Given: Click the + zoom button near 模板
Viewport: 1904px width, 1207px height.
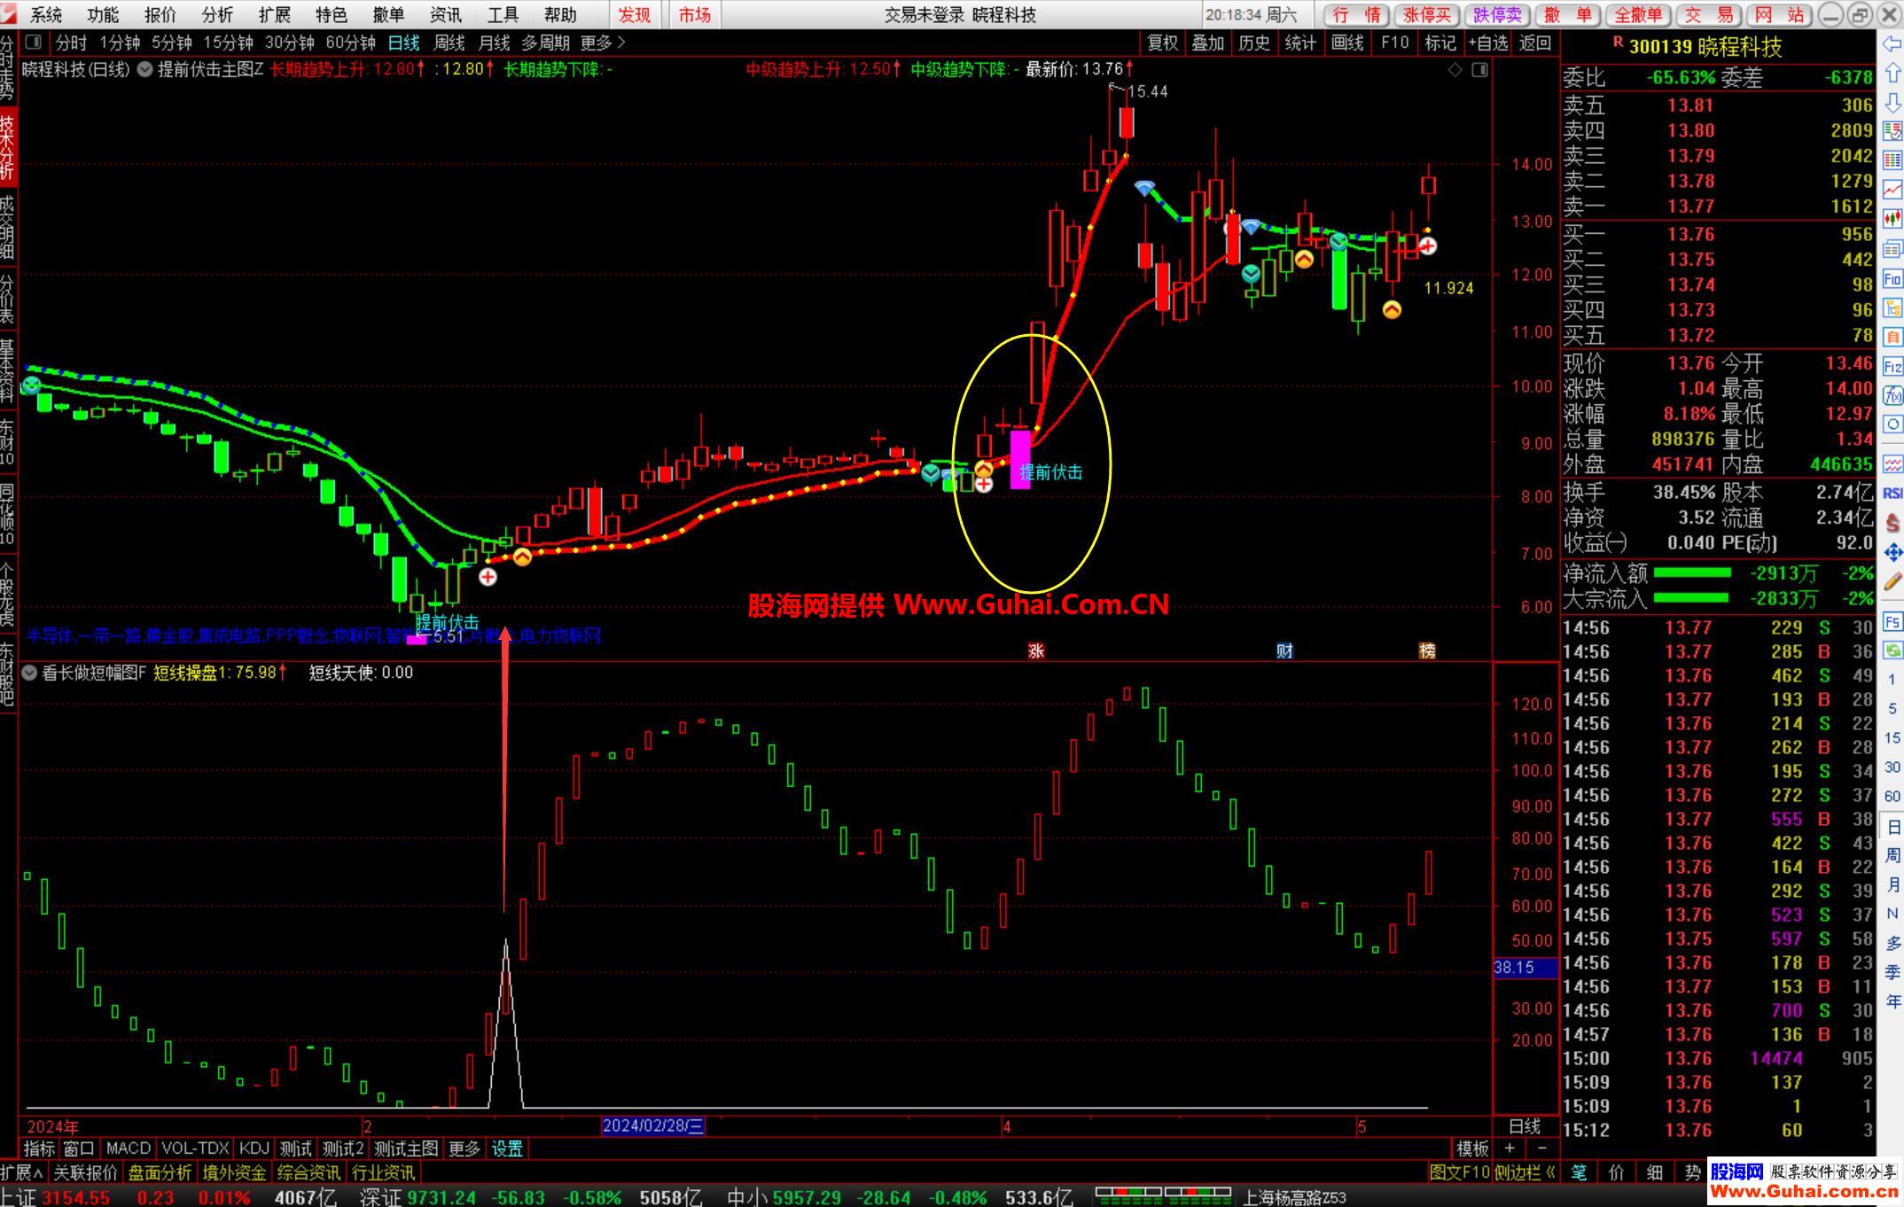Looking at the screenshot, I should point(1510,1149).
